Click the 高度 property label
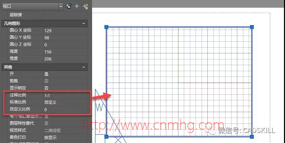 [x=14, y=52]
